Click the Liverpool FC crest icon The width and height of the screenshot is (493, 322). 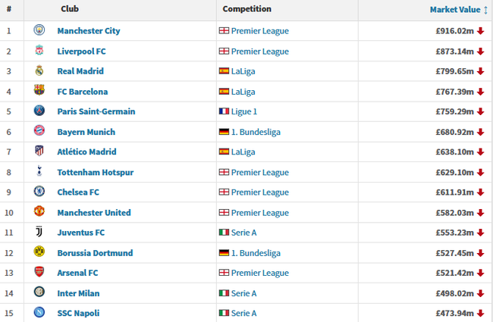[39, 52]
